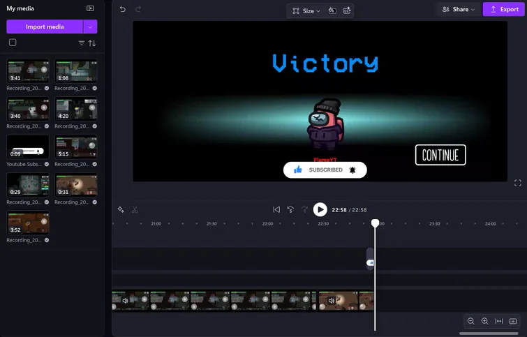Select the 0:09 Youtube Subscribe clip thumbnail
This screenshot has width=527, height=337.
(x=28, y=147)
